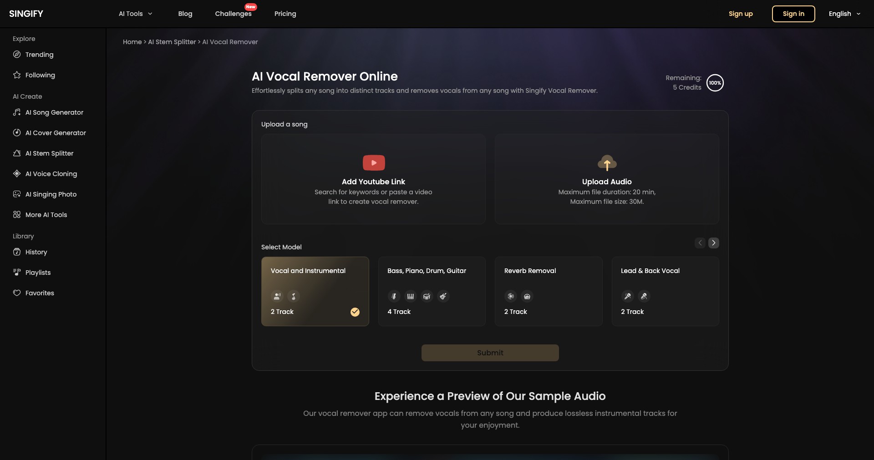Viewport: 874px width, 460px height.
Task: Click the Sign in button
Action: click(793, 14)
